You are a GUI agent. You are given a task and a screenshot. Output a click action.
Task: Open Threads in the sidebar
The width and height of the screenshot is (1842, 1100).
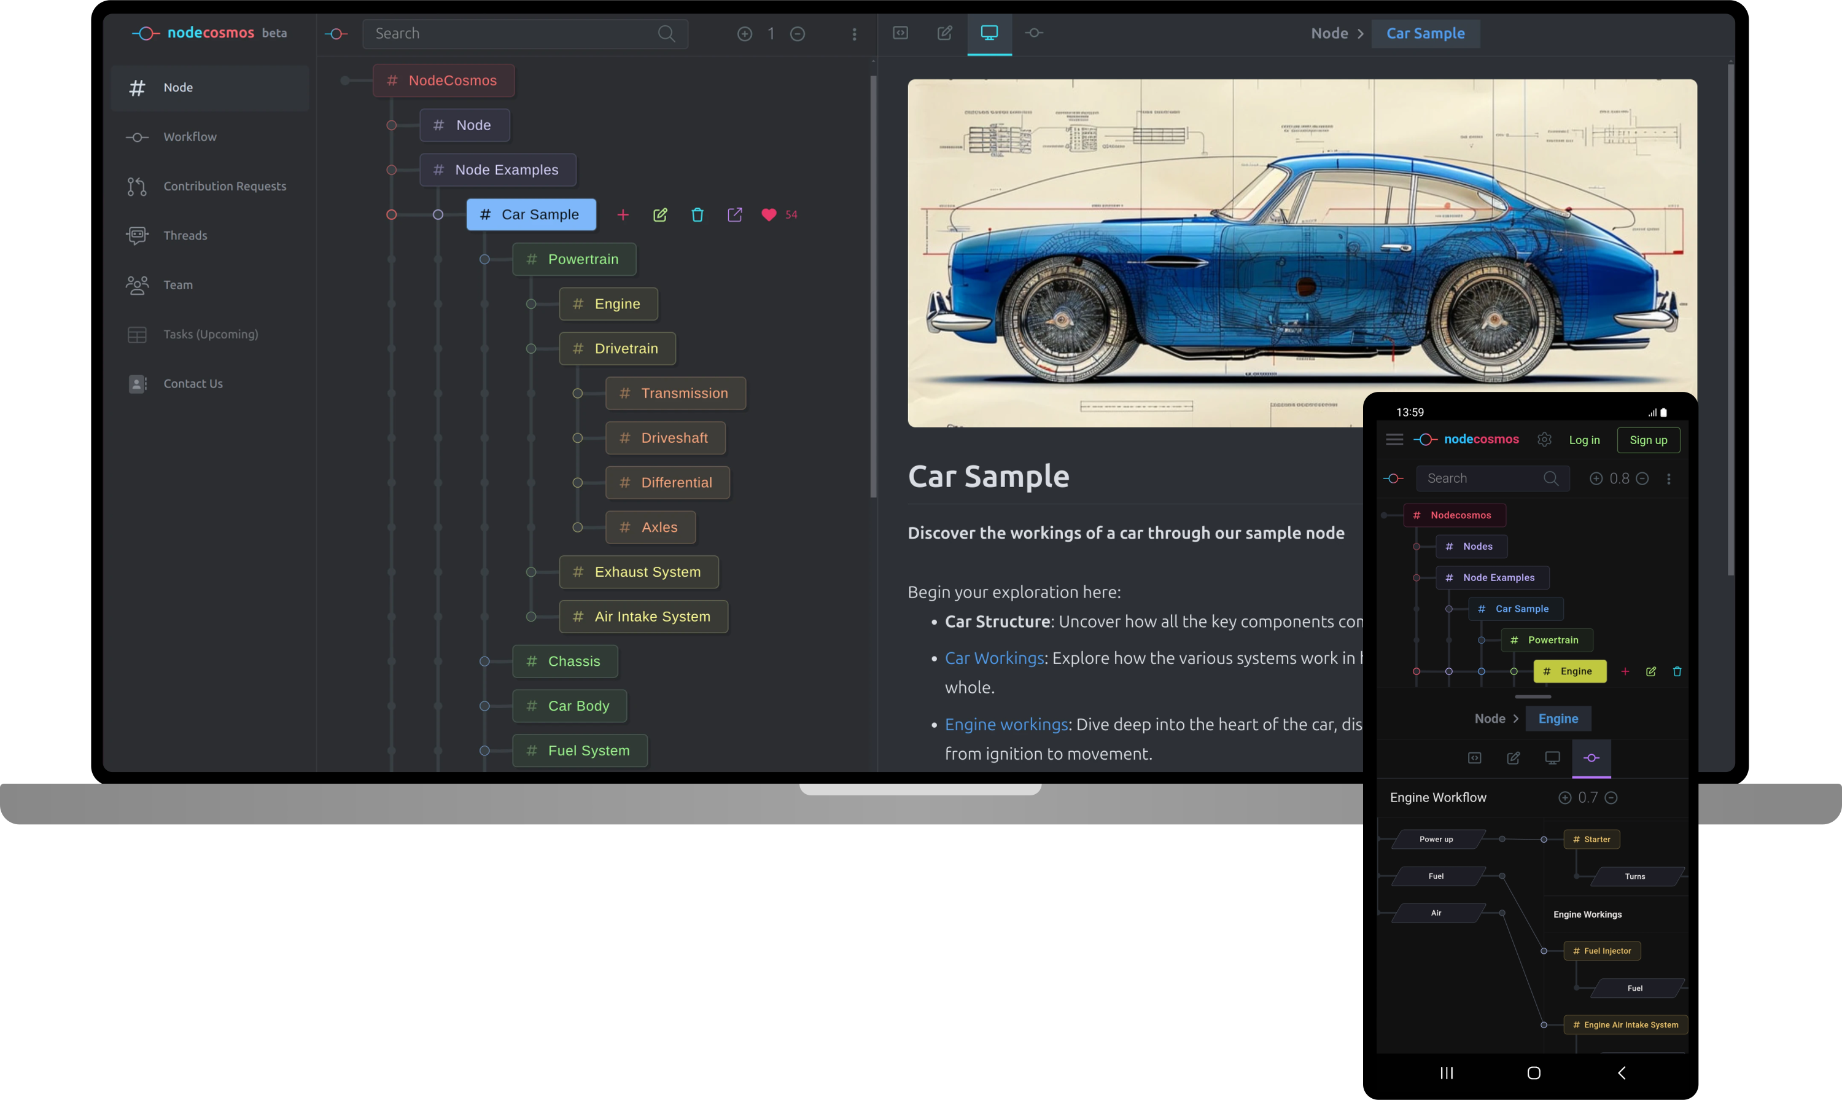point(210,236)
